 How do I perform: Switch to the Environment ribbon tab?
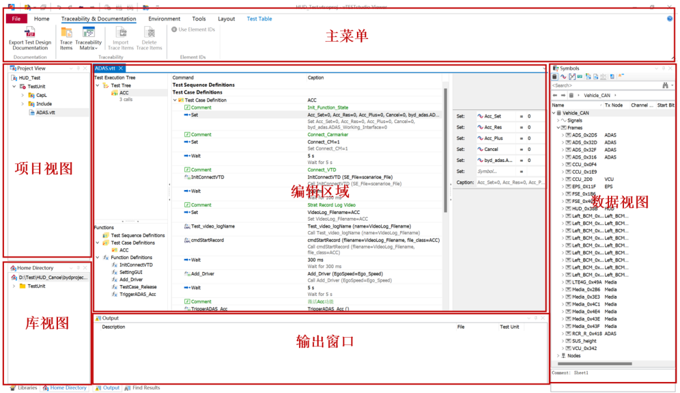(163, 19)
